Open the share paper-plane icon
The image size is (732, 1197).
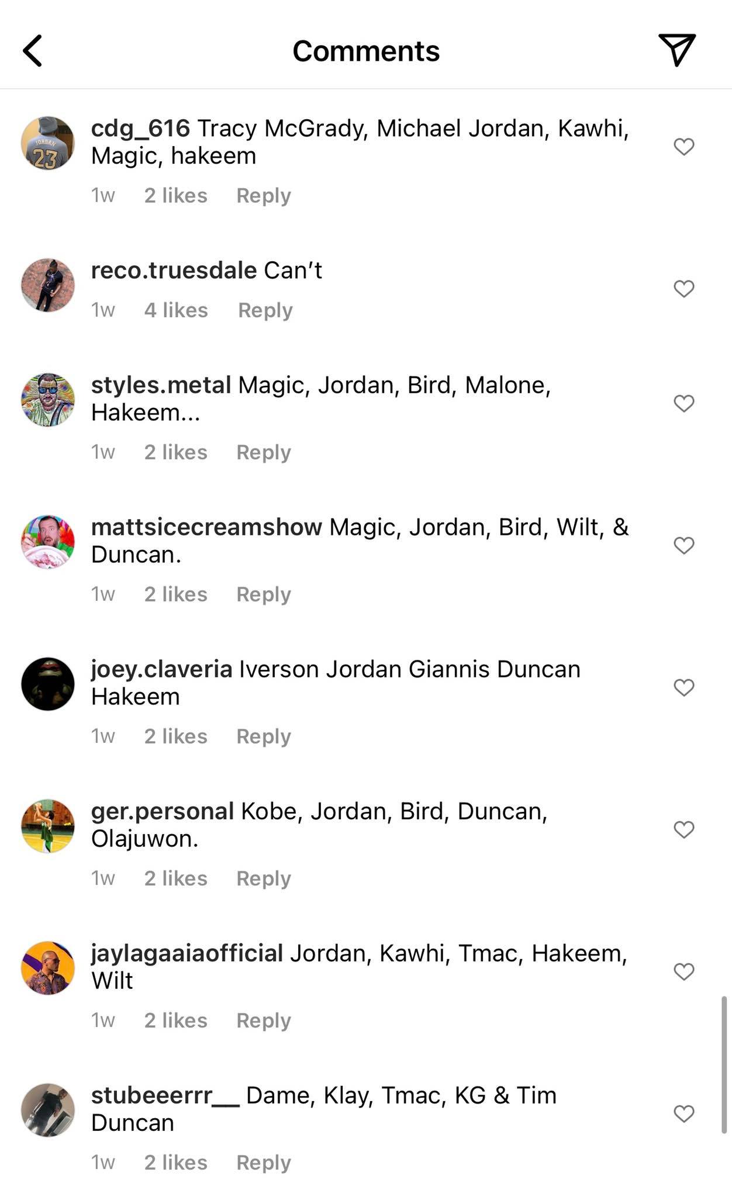(x=677, y=50)
